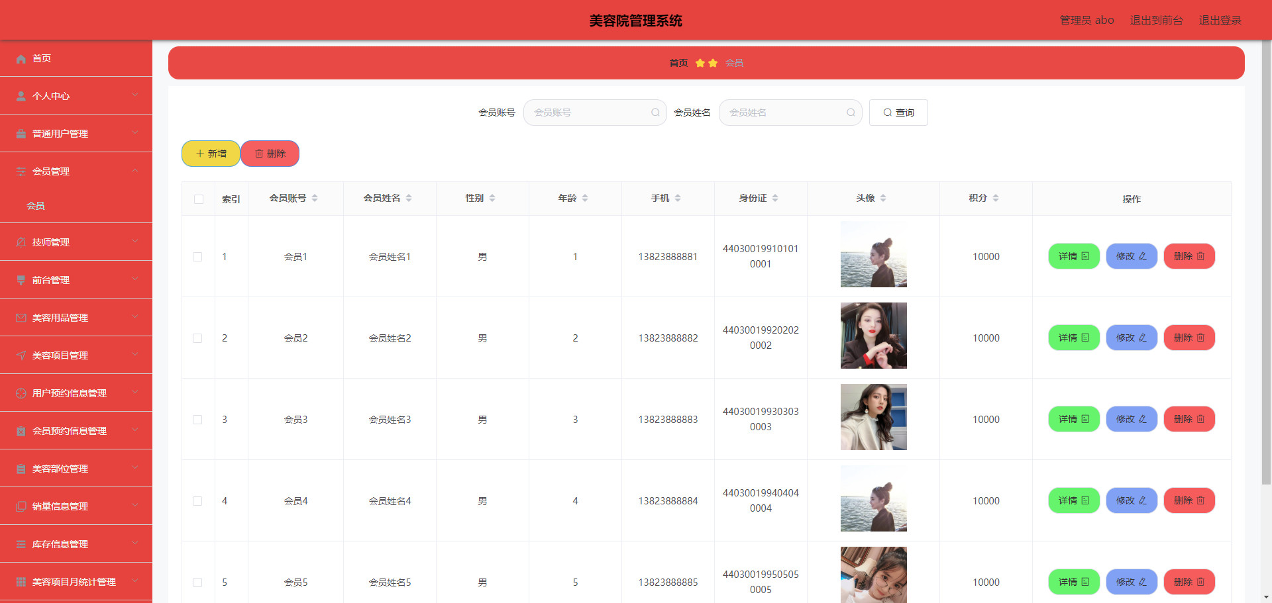Open 详情 for 会员1 row
This screenshot has width=1272, height=603.
1074,256
